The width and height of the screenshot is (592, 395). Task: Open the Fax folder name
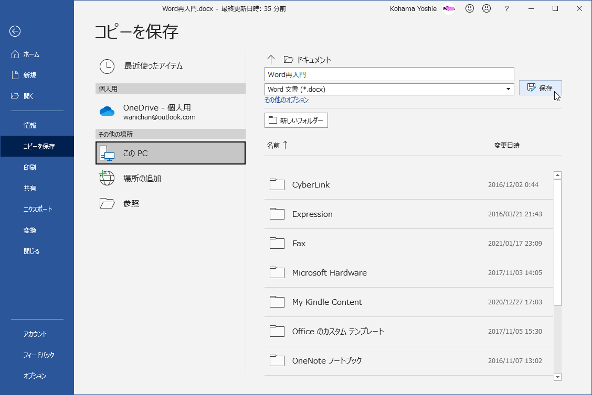coord(299,244)
